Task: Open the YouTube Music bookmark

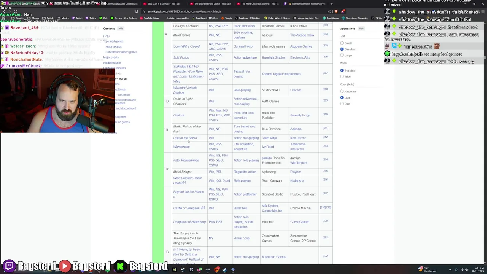Action: [x=150, y=18]
